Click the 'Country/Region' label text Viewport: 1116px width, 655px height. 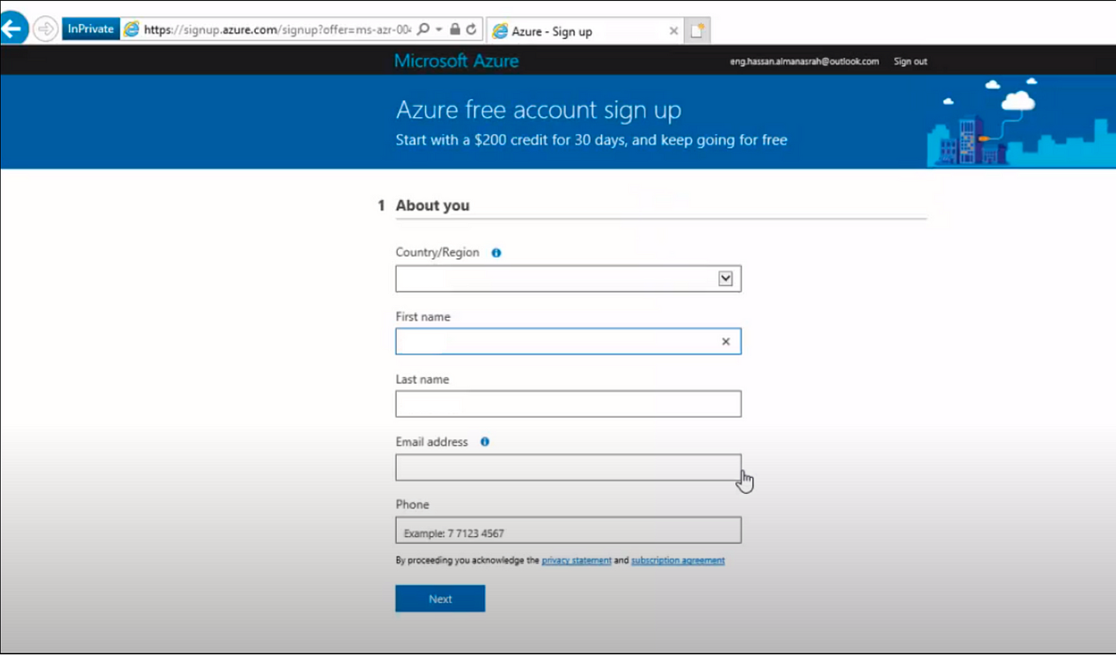(x=438, y=253)
